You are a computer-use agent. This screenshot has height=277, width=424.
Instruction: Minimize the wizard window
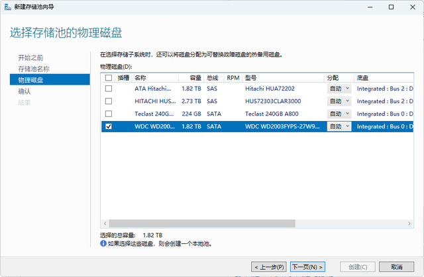[370, 7]
